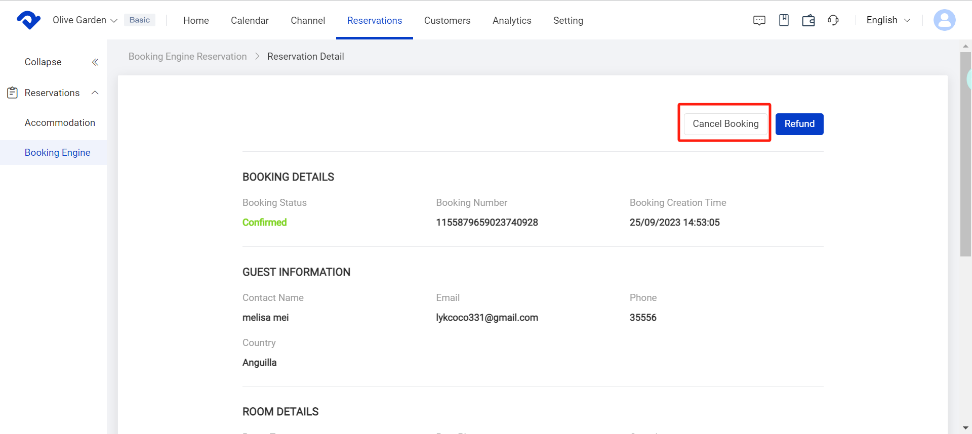Open the Olive Garden property dropdown

[x=85, y=20]
